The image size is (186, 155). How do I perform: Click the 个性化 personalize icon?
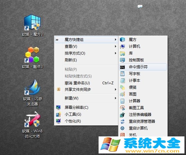pos(58,121)
